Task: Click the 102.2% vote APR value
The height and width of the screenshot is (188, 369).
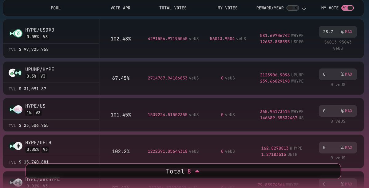Action: pyautogui.click(x=121, y=151)
